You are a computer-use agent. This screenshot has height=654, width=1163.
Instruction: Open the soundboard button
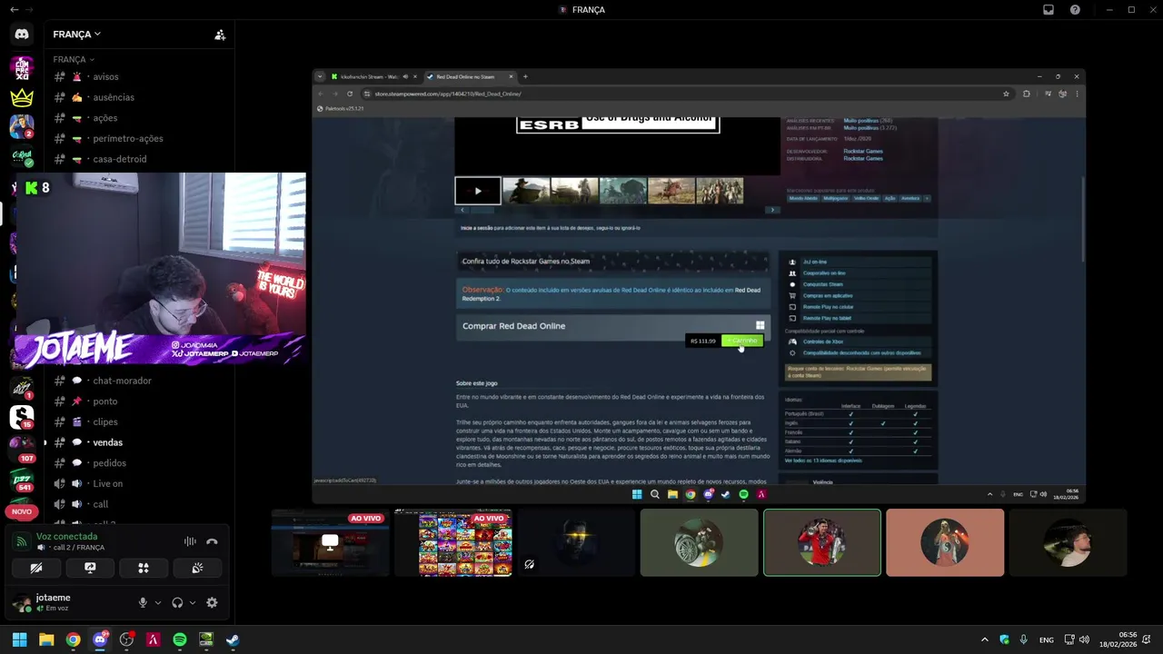(x=197, y=568)
